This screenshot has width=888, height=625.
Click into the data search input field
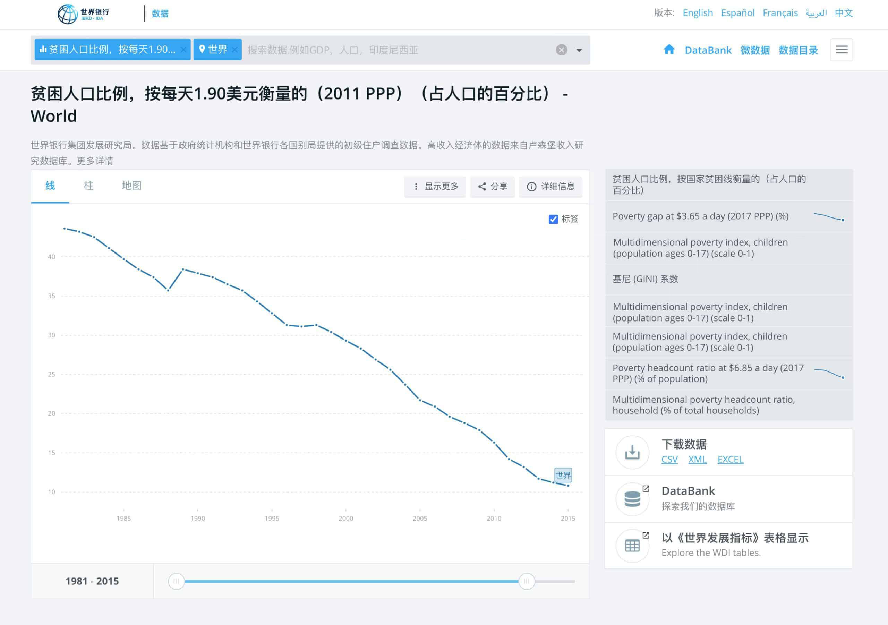click(398, 50)
